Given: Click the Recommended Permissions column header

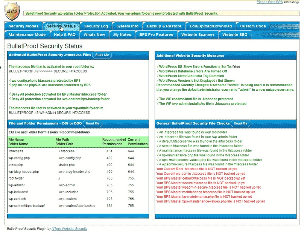Looking at the screenshot, I should point(114,142).
